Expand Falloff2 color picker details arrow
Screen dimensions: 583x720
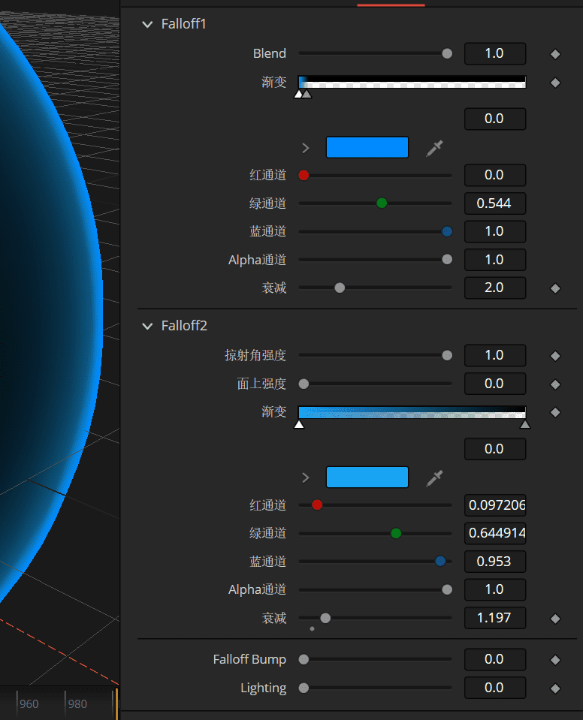(306, 477)
